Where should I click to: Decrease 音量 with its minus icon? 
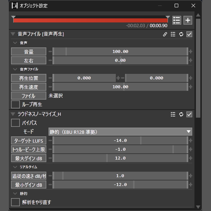[50, 52]
